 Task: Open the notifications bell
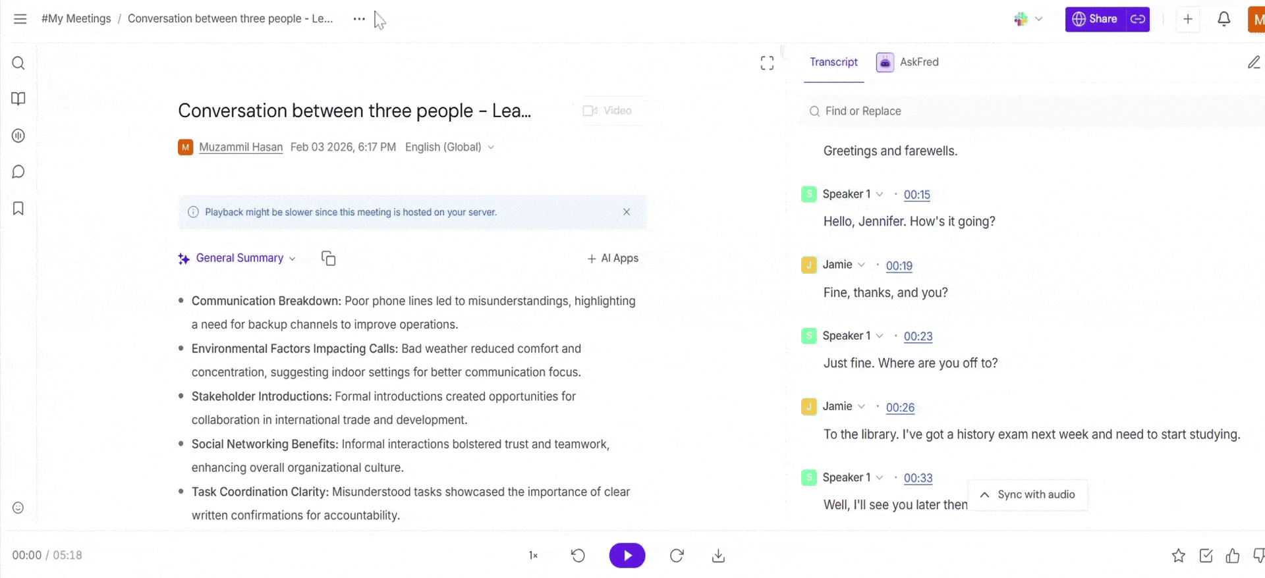(1224, 19)
